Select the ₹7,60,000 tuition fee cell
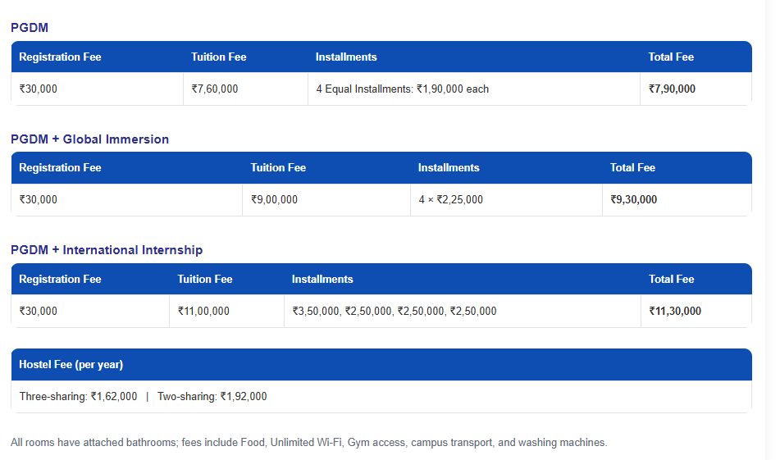780x460 pixels. (215, 89)
